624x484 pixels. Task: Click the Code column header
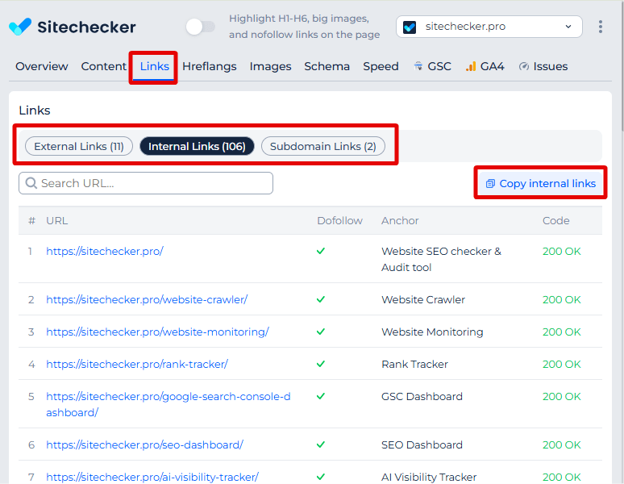556,220
